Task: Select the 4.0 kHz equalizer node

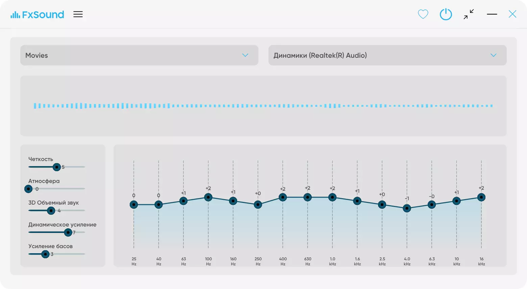Action: [x=407, y=208]
